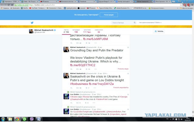Click the verified badge next to Mikheil Saakashvili
This screenshot has height=124, width=194.
point(55,30)
